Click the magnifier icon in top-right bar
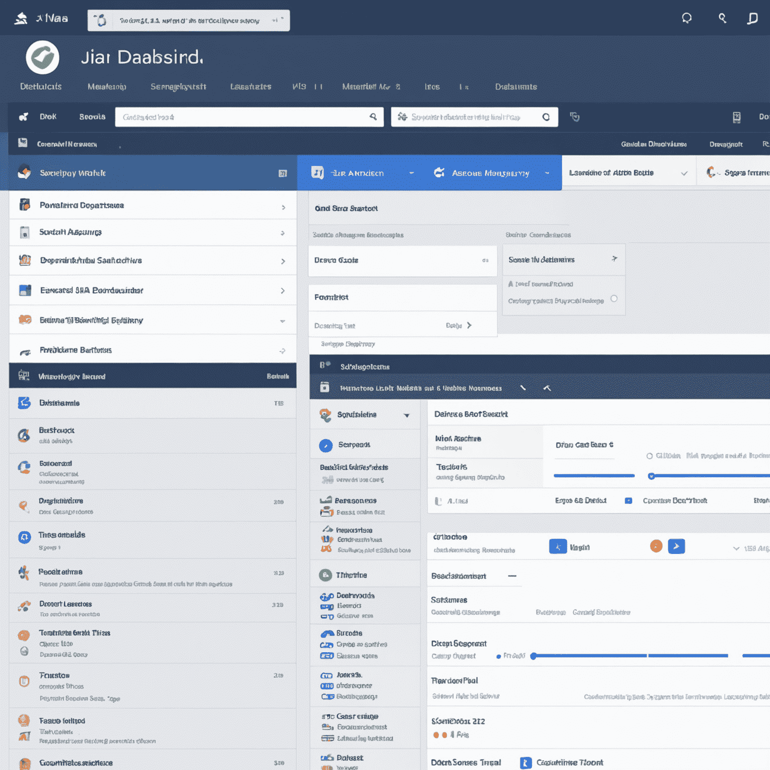The image size is (770, 770). 722,19
